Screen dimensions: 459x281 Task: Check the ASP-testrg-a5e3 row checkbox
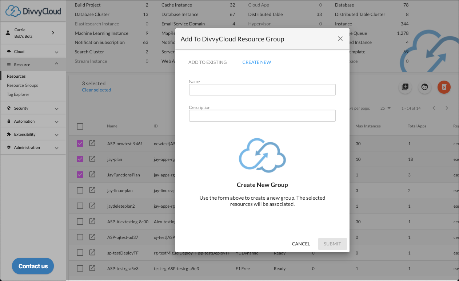[x=80, y=268]
